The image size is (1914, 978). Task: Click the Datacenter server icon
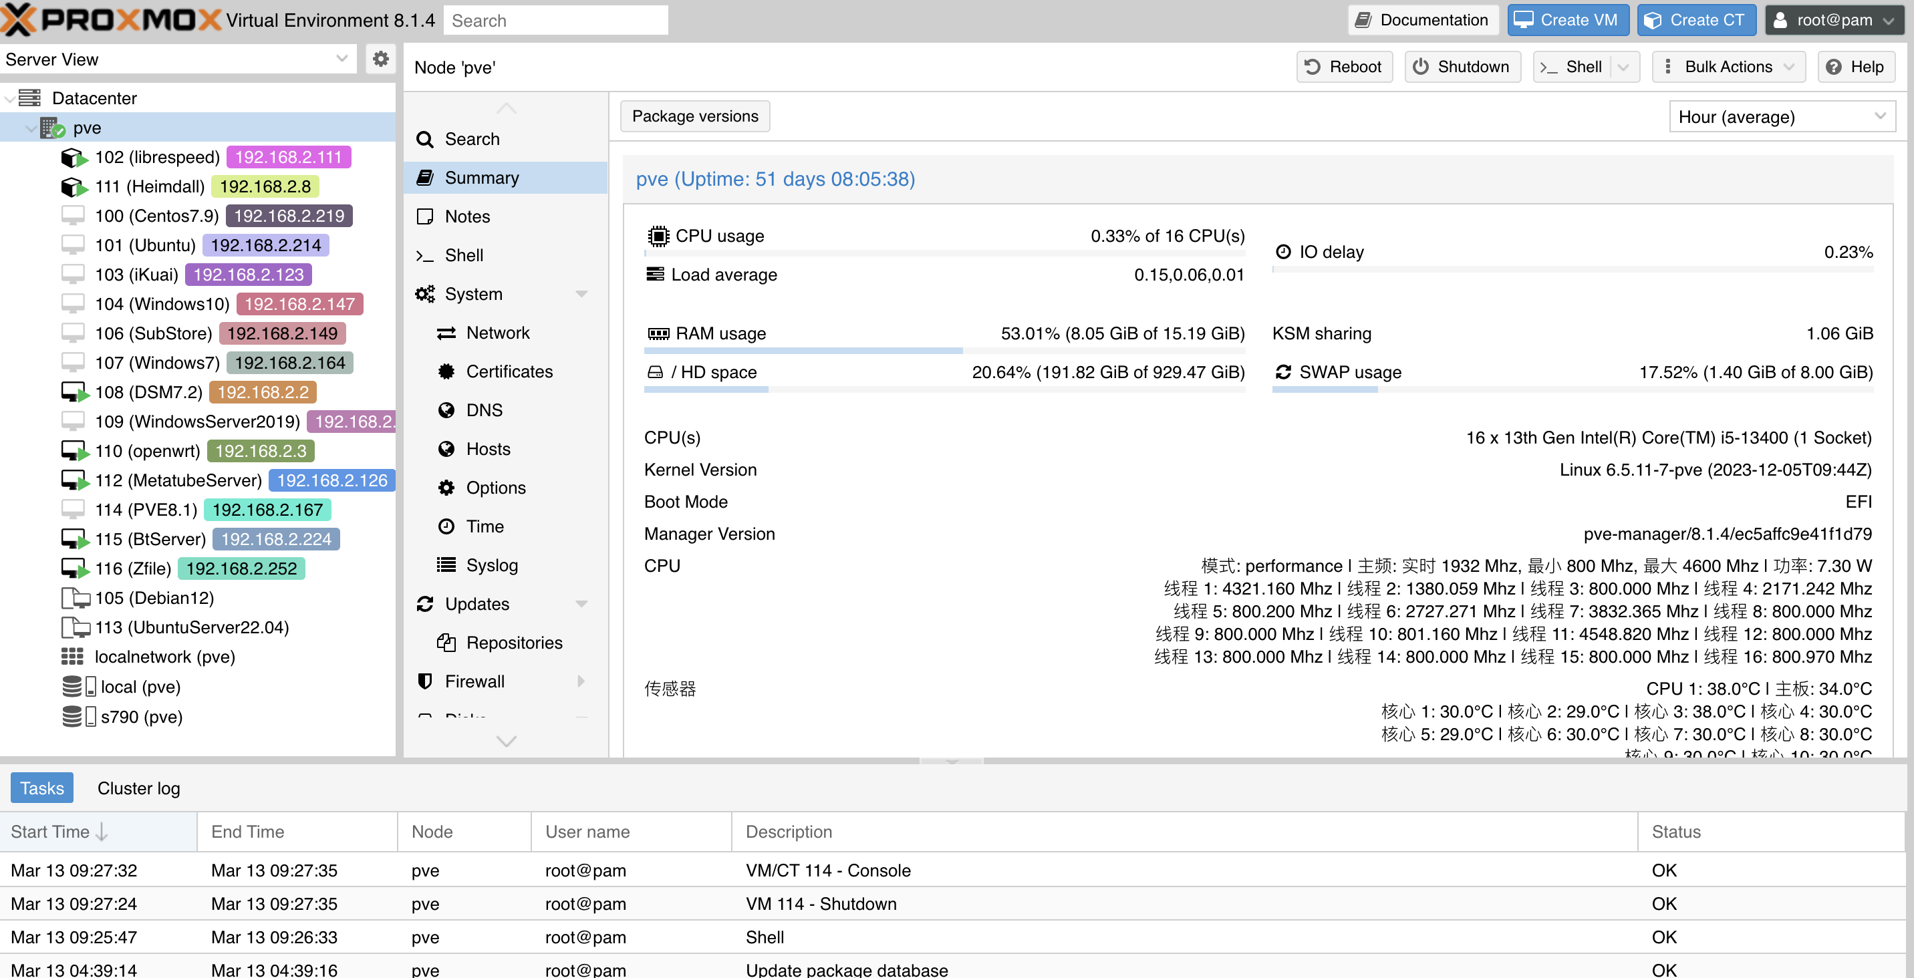pos(29,98)
